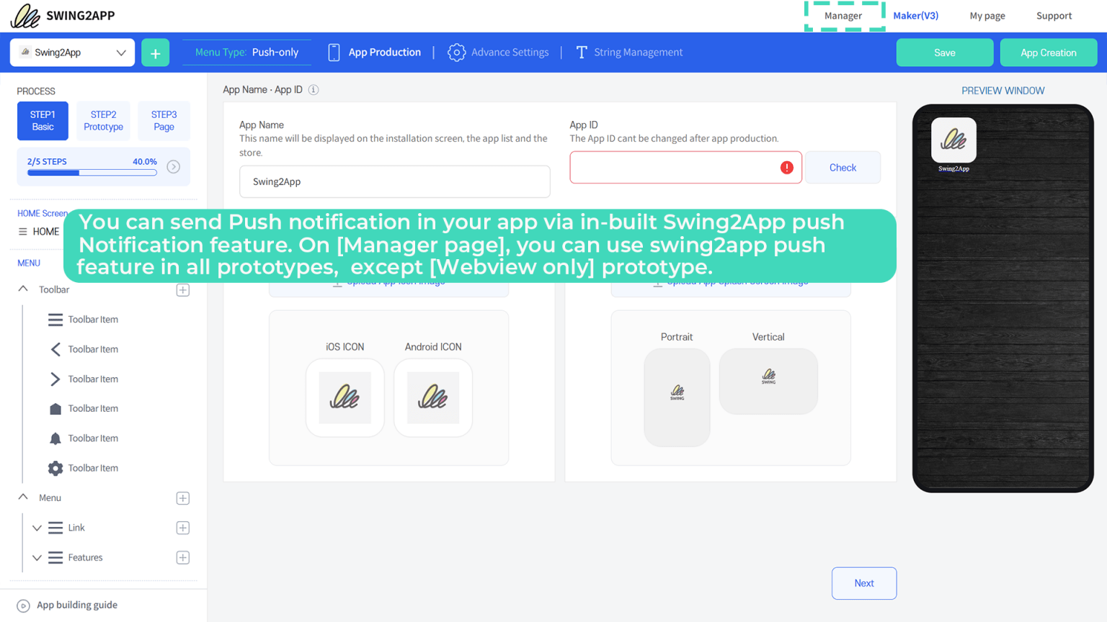This screenshot has width=1107, height=622.
Task: Select the right-arrow Toolbar Item
Action: pyautogui.click(x=55, y=379)
